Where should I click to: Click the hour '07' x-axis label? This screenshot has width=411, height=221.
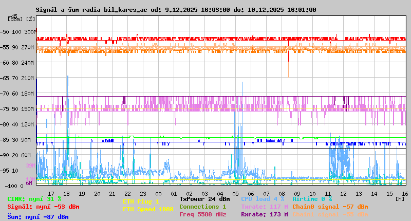(x=266, y=194)
